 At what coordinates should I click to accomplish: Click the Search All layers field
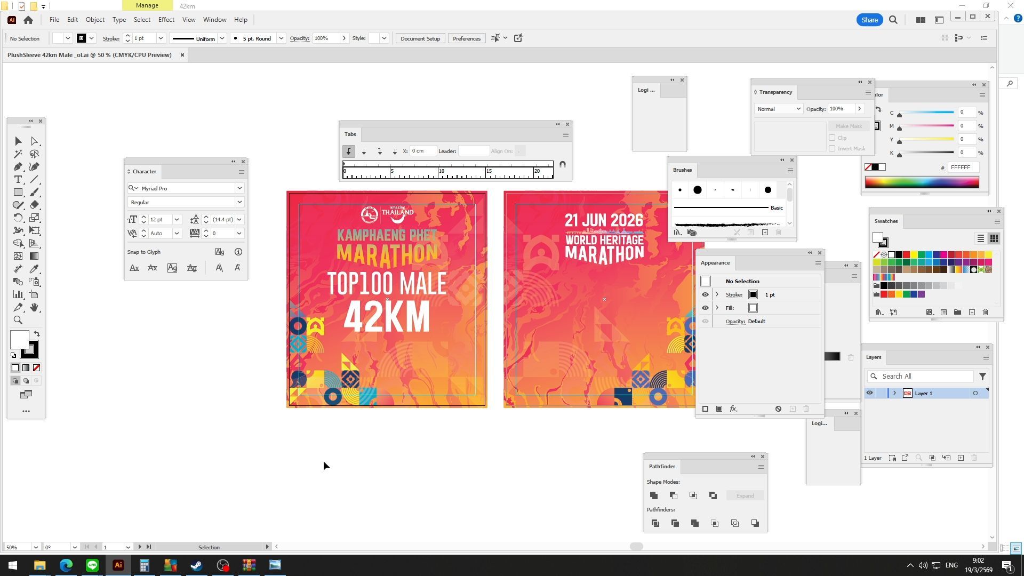(x=925, y=377)
